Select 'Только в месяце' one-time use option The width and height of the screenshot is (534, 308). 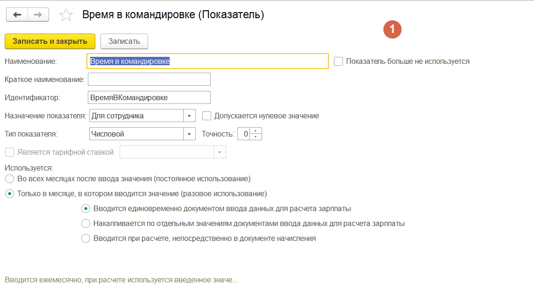click(9, 193)
